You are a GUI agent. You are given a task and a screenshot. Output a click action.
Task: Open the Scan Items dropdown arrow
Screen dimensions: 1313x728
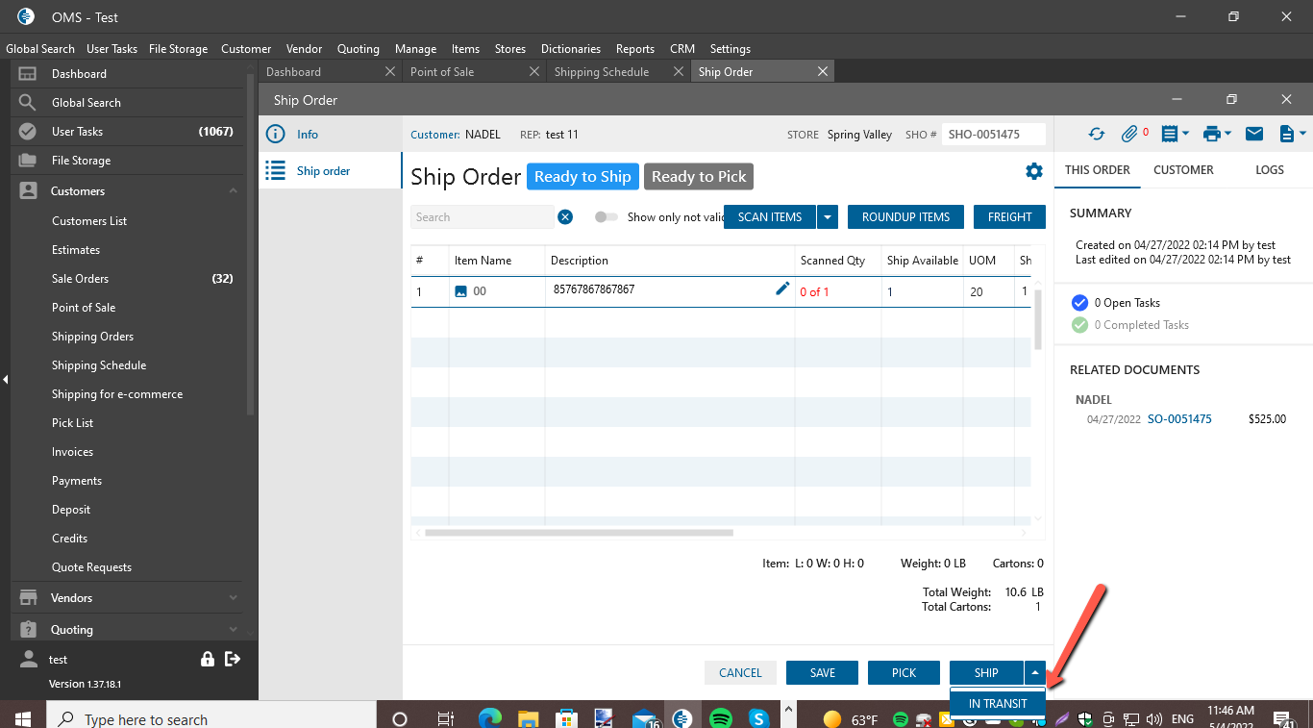coord(828,217)
